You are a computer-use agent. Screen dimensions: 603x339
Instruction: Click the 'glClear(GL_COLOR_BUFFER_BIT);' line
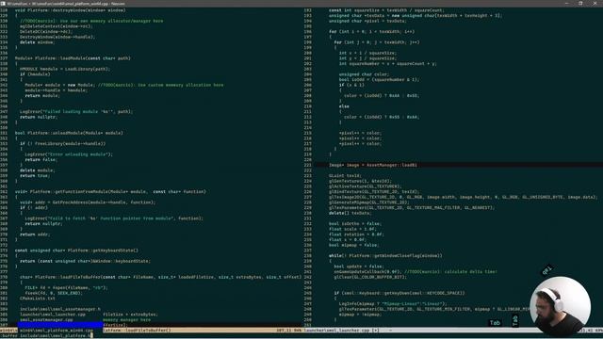[370, 277]
